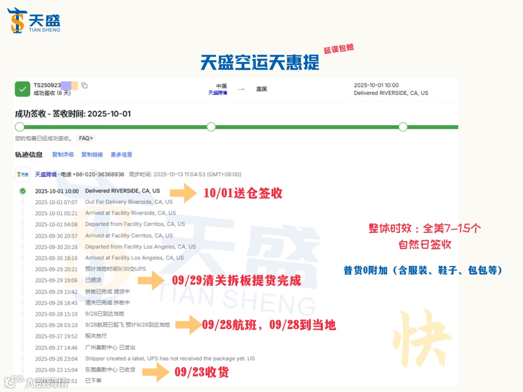Click the middle progress bar node

[x=211, y=127]
